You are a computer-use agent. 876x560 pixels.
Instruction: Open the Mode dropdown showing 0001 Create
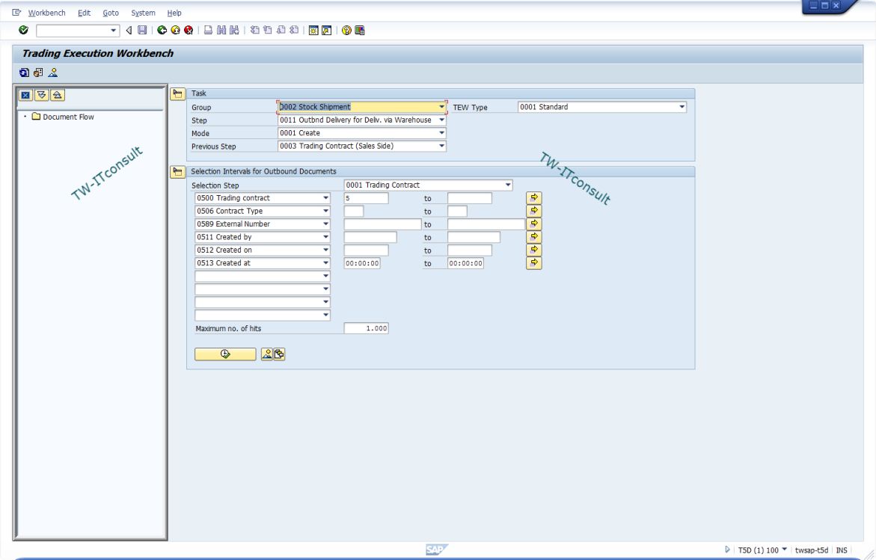pos(441,133)
